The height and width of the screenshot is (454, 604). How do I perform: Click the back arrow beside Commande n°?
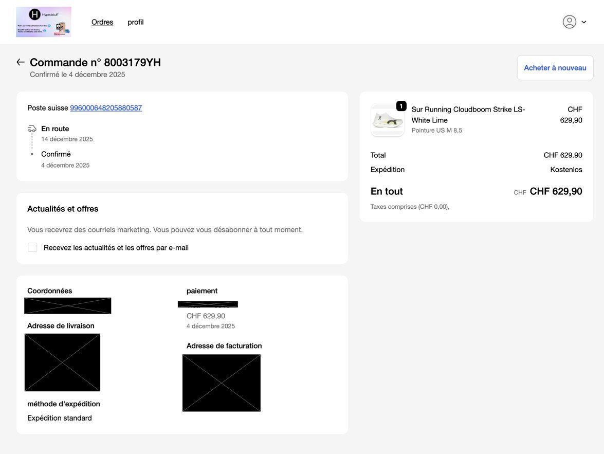click(x=21, y=62)
